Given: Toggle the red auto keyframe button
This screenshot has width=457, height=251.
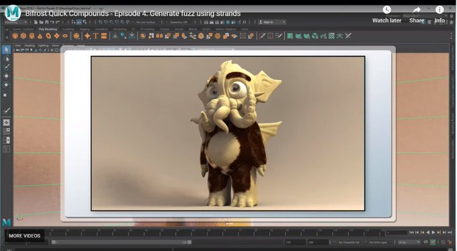Looking at the screenshot, I should pos(433,242).
